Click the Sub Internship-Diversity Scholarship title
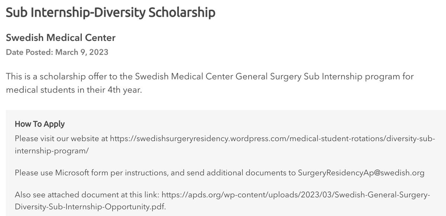The height and width of the screenshot is (216, 446). [111, 12]
